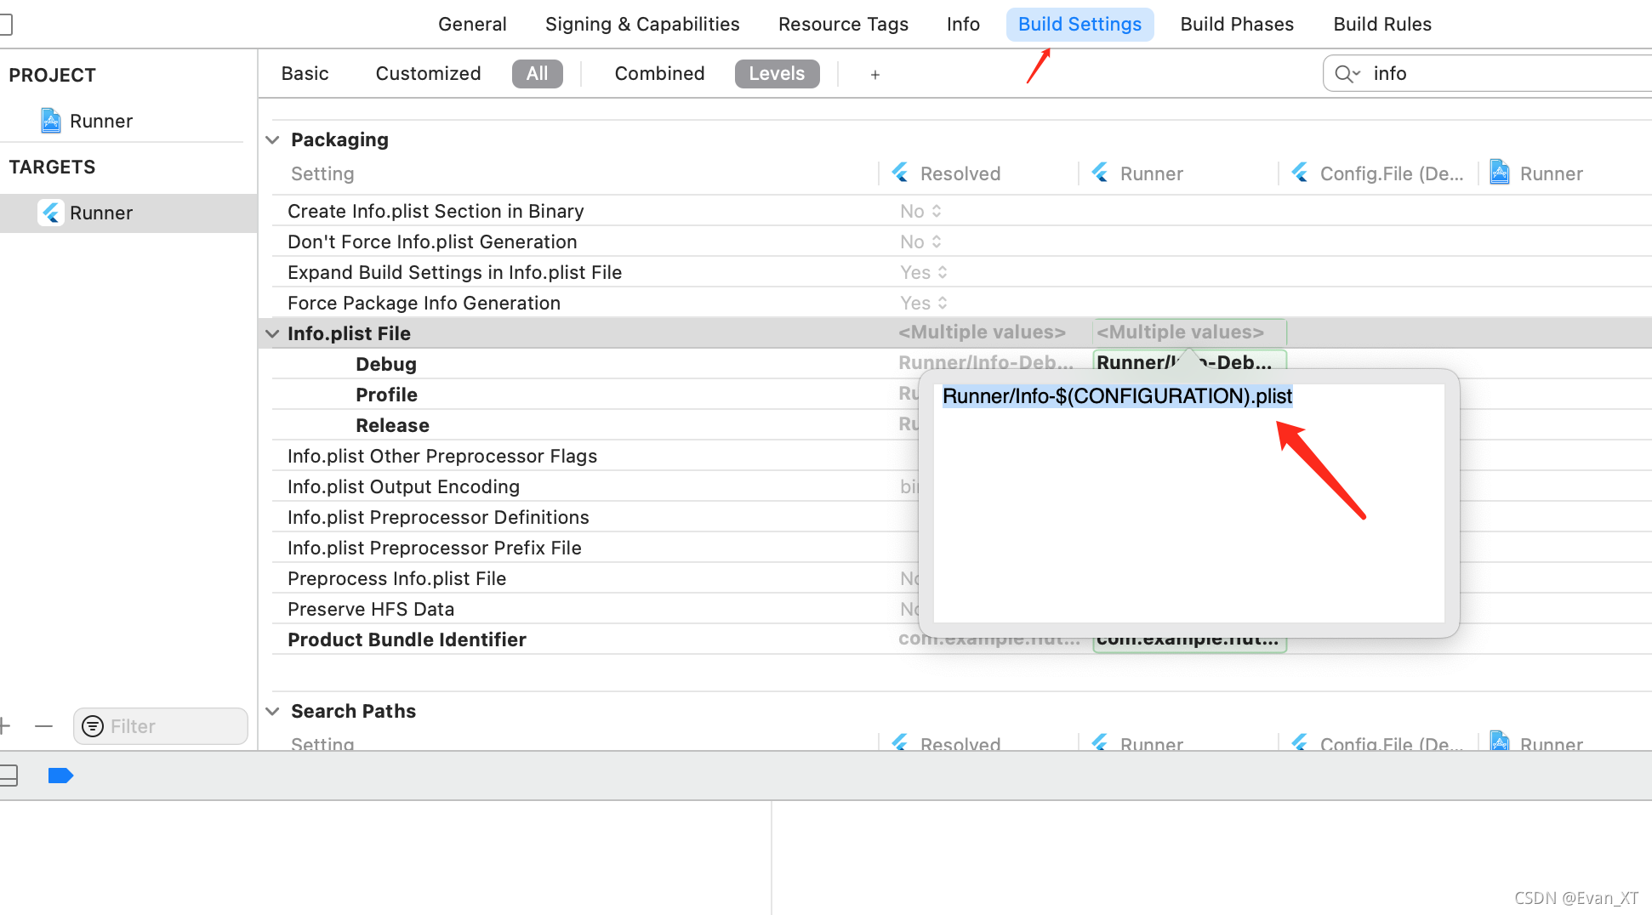Click the search field containing info
The height and width of the screenshot is (915, 1652).
point(1487,73)
